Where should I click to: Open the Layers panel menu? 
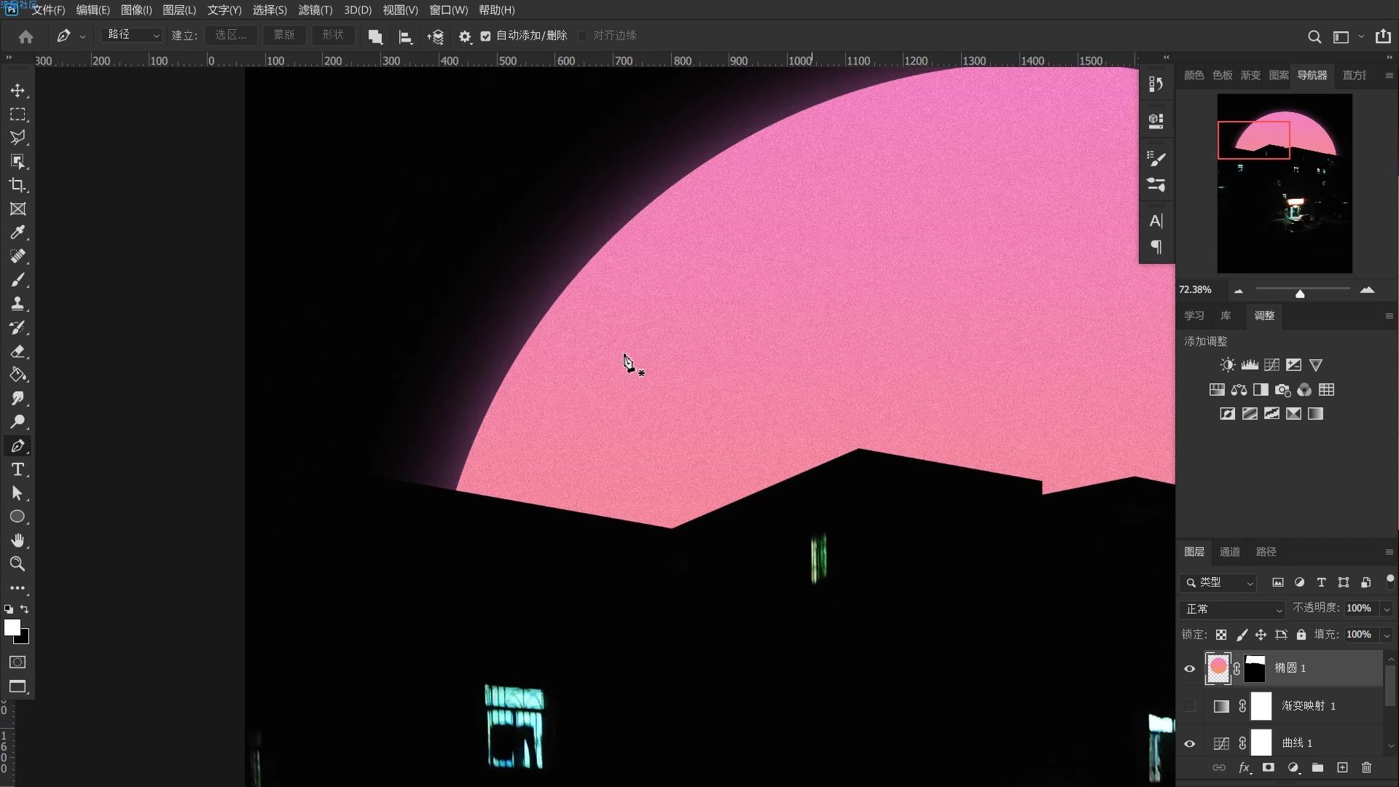(1389, 552)
